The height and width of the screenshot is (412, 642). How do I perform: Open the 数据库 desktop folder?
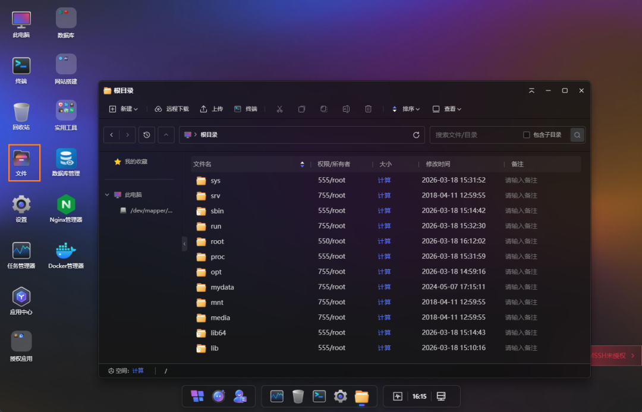click(66, 24)
